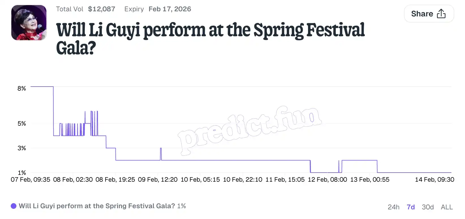The height and width of the screenshot is (219, 465).
Task: Click the Share button label
Action: (x=422, y=14)
